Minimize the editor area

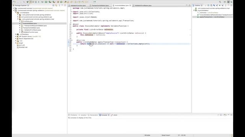[x=187, y=5]
